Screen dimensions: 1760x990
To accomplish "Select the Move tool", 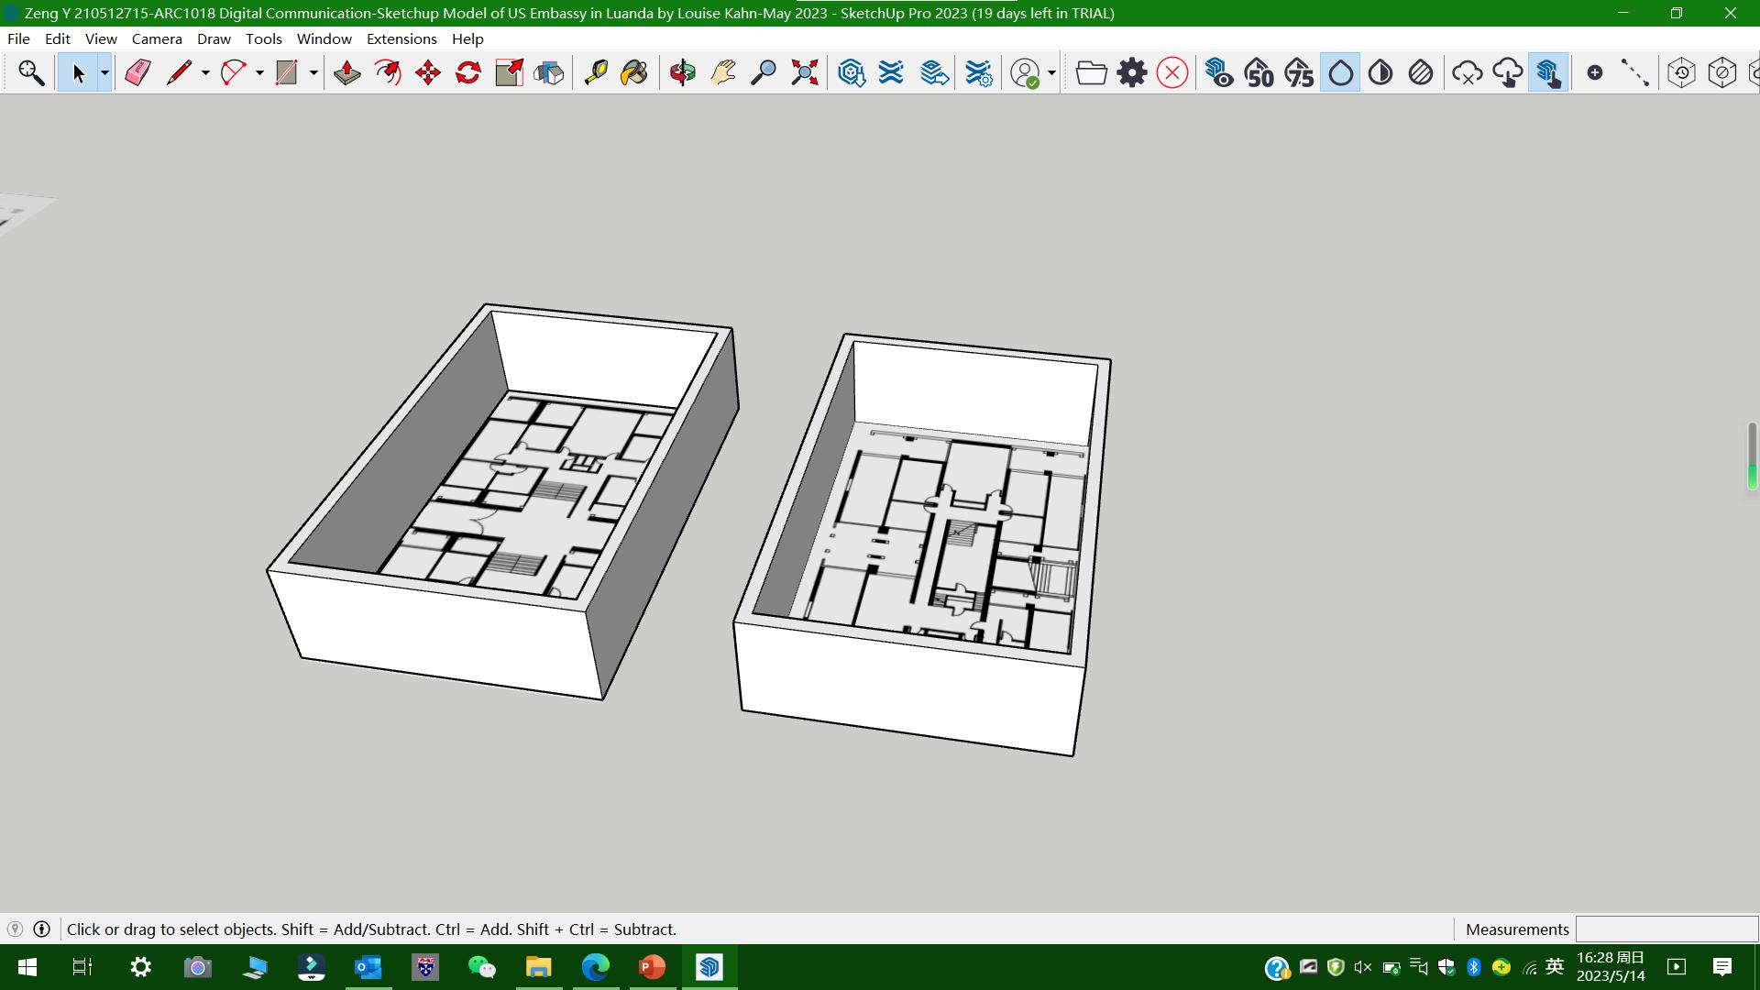I will coord(428,72).
